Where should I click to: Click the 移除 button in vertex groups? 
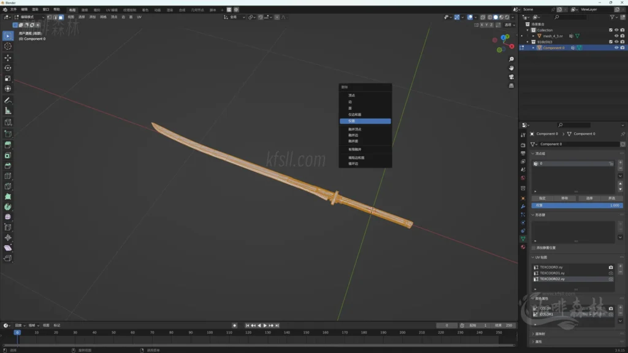tap(565, 198)
